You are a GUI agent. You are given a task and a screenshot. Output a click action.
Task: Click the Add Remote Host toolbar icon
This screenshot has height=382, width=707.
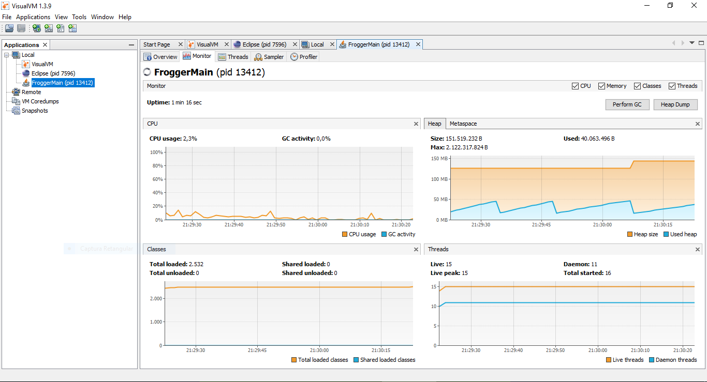click(x=37, y=28)
